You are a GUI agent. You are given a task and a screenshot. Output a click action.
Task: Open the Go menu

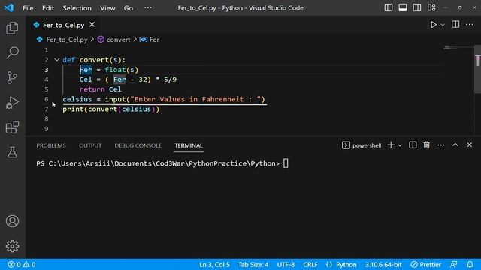(129, 8)
